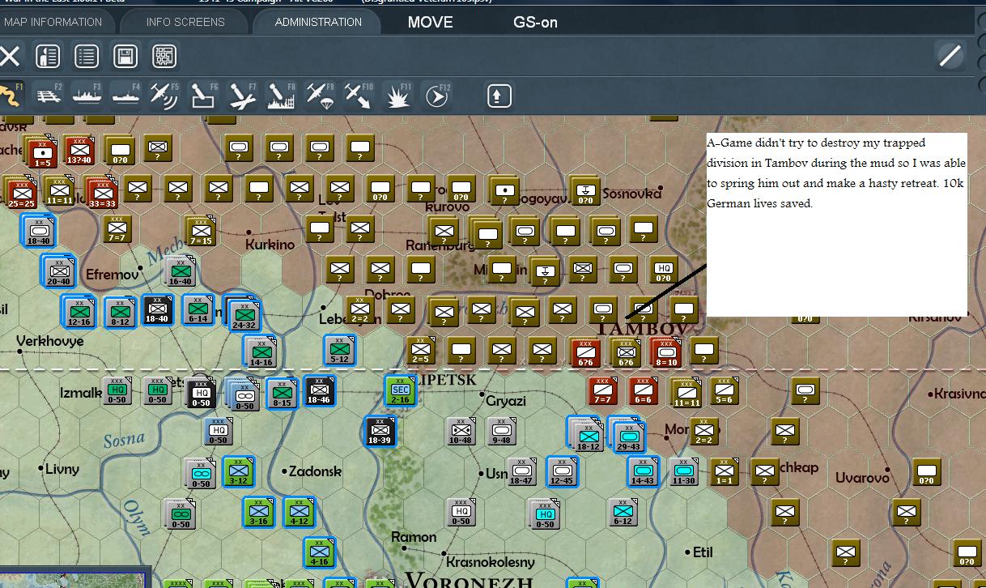Select F10 air transfer mode icon

(359, 96)
